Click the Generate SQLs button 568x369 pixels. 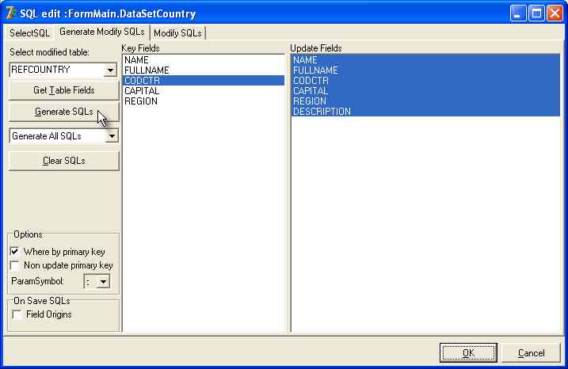click(63, 112)
